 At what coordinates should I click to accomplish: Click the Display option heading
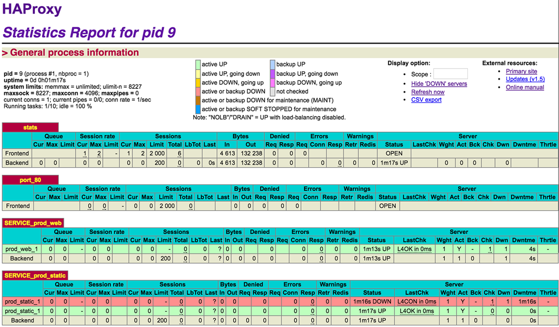tap(409, 63)
